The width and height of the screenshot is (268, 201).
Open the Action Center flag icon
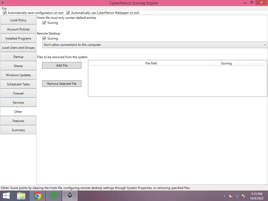243,196
